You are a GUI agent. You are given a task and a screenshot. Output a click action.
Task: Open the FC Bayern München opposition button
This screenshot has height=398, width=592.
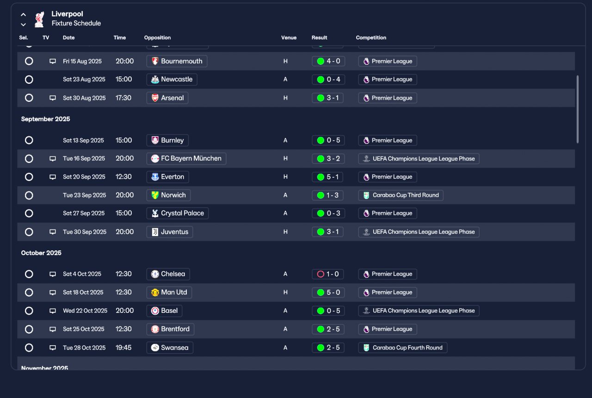[x=186, y=159]
